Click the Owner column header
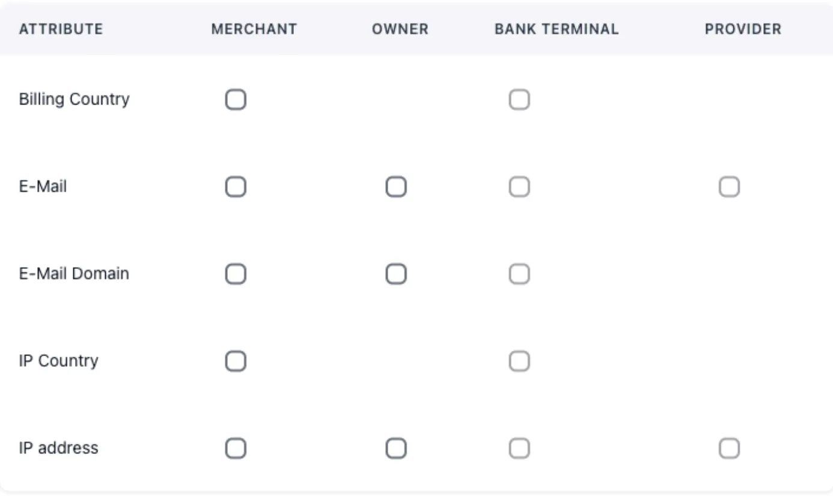 pyautogui.click(x=400, y=29)
